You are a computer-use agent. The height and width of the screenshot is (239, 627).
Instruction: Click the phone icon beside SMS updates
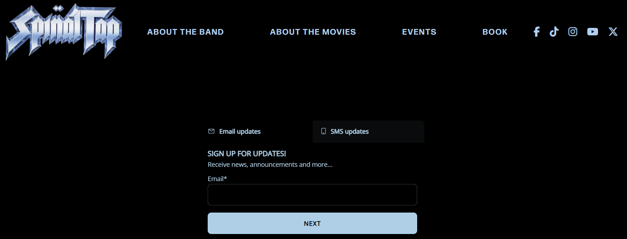click(x=323, y=131)
